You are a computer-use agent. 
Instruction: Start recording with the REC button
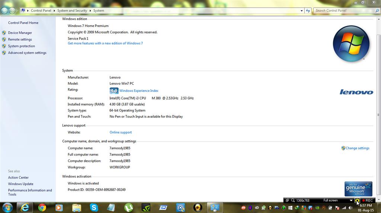pyautogui.click(x=367, y=200)
